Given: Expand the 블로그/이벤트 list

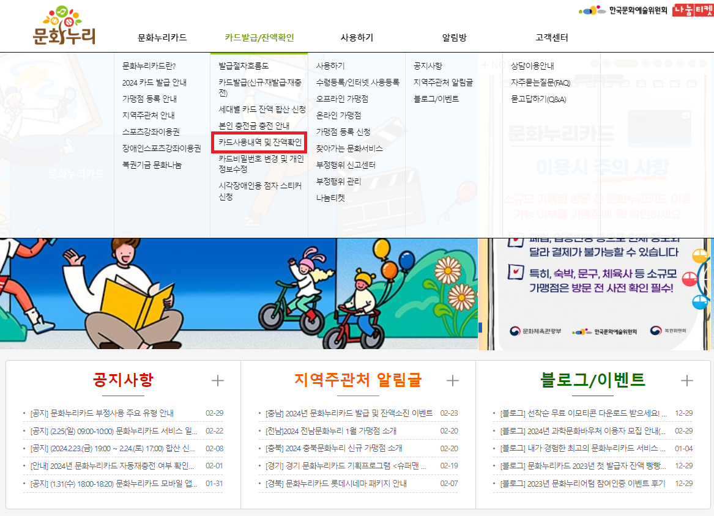Looking at the screenshot, I should click(x=688, y=380).
